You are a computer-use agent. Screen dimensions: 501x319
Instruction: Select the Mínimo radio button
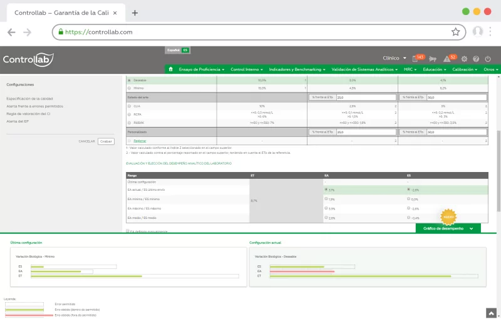pyautogui.click(x=129, y=88)
